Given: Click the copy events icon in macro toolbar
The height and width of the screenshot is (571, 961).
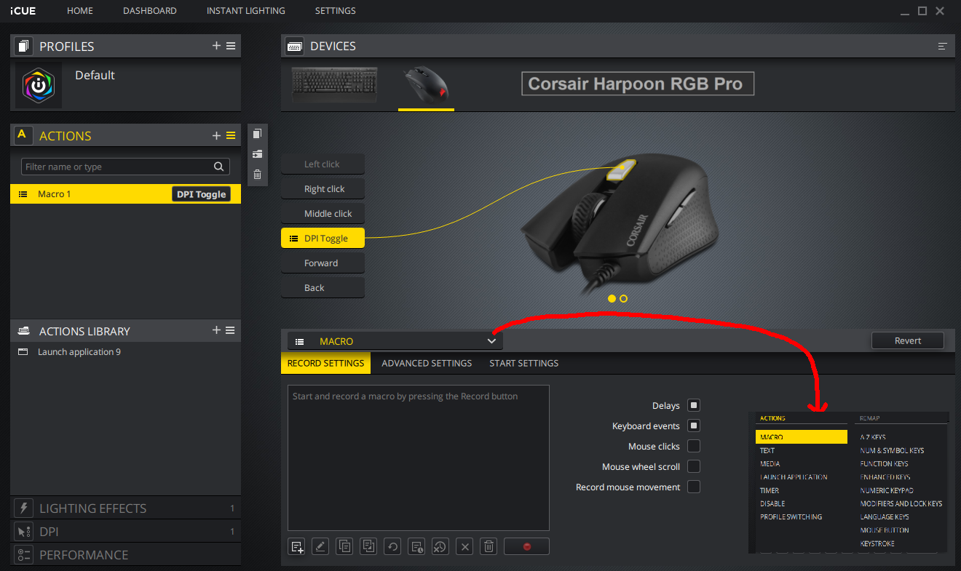Looking at the screenshot, I should click(344, 547).
